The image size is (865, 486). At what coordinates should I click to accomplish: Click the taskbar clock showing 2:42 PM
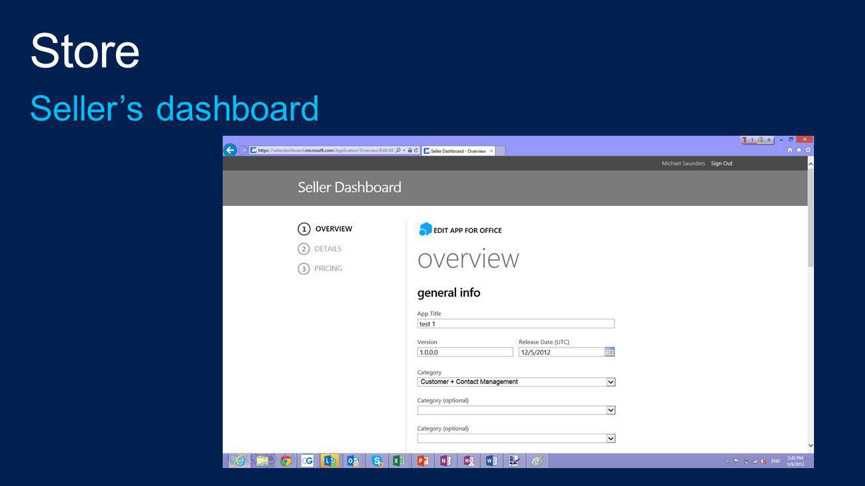pyautogui.click(x=795, y=461)
